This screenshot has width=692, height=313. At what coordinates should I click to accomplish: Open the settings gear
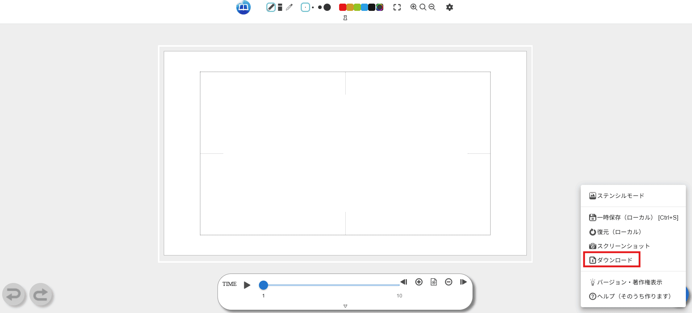[x=449, y=7]
